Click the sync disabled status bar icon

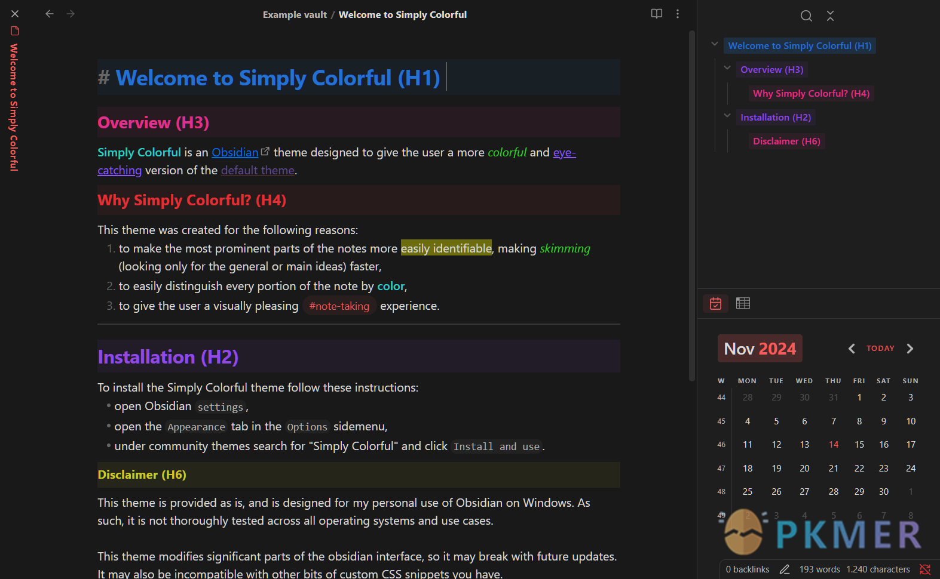(x=925, y=569)
